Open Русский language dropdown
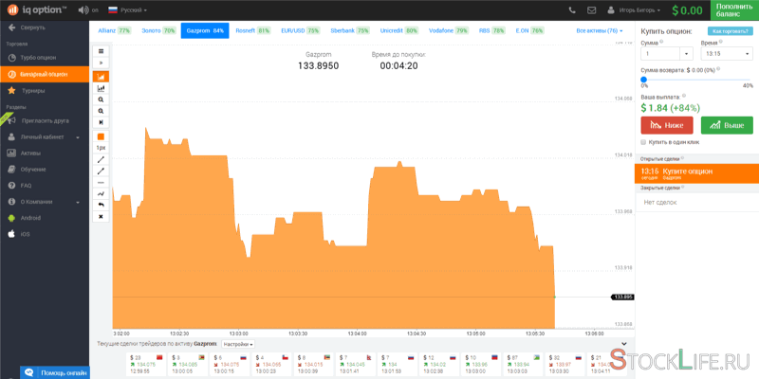The height and width of the screenshot is (379, 759). click(128, 9)
